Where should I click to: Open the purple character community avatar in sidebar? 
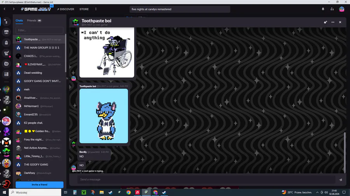[x=6, y=132]
